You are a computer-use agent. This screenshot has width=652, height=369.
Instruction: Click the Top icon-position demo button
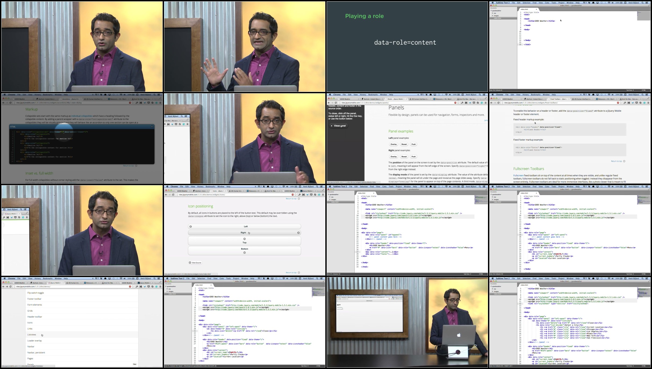[x=244, y=241]
